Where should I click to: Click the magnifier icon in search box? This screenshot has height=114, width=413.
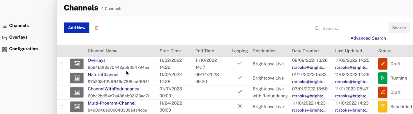tap(317, 28)
